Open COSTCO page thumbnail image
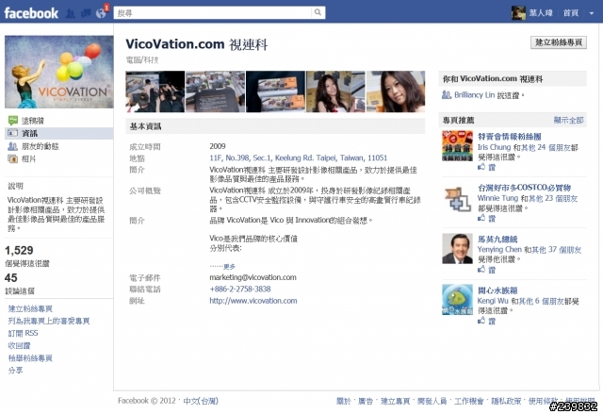This screenshot has width=603, height=414. 457,197
